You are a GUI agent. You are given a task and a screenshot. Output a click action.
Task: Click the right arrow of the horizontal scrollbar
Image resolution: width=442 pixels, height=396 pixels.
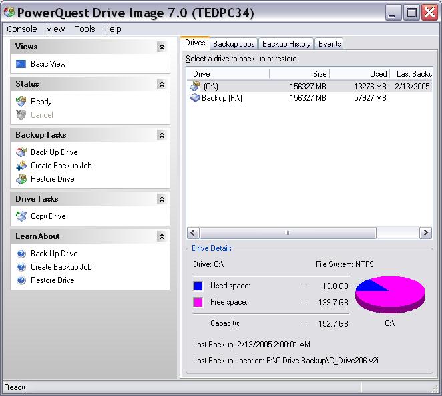pyautogui.click(x=425, y=233)
